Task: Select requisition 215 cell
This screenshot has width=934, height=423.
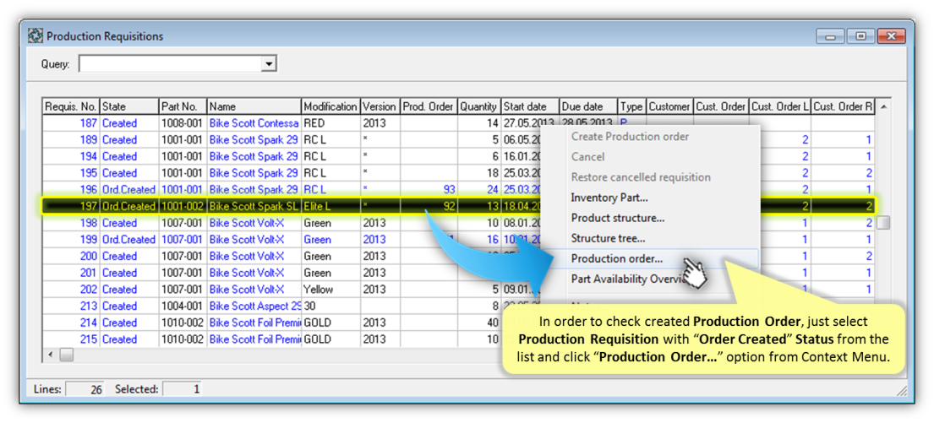Action: (71, 339)
